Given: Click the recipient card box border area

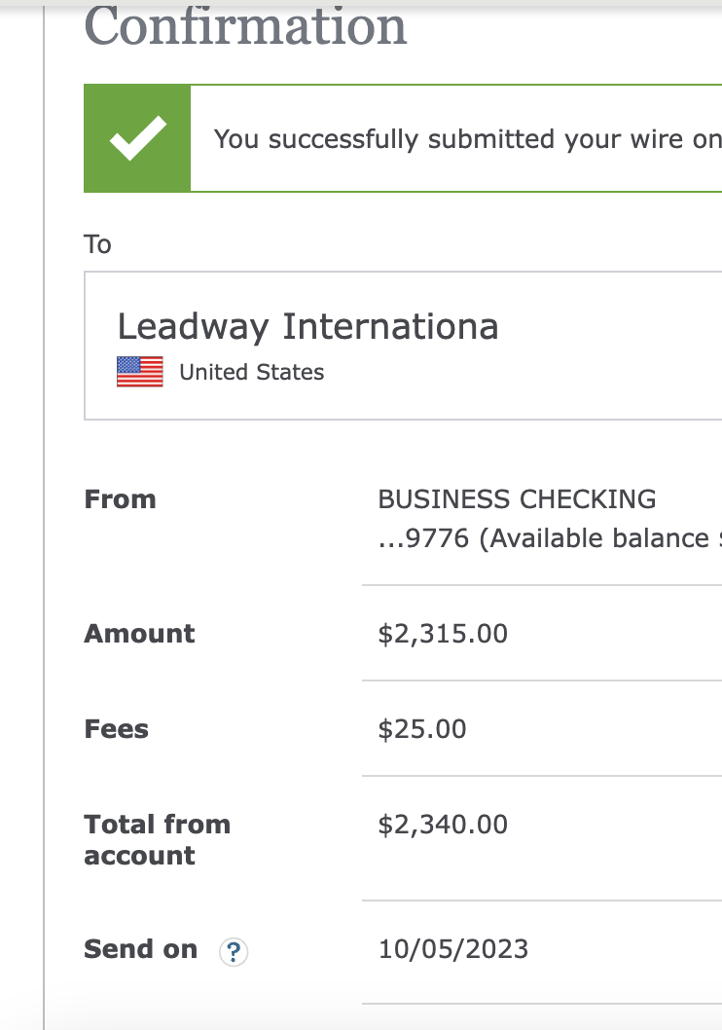Looking at the screenshot, I should tap(403, 346).
